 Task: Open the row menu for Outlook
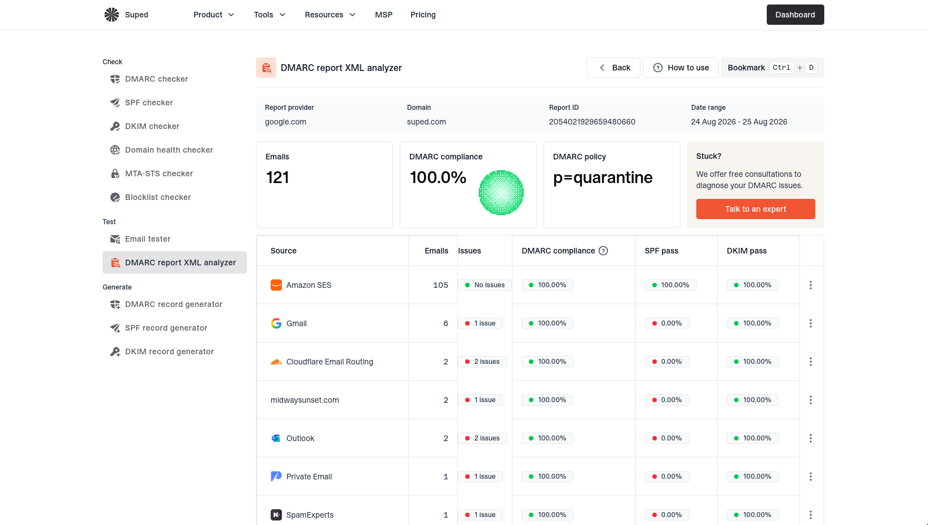(811, 438)
